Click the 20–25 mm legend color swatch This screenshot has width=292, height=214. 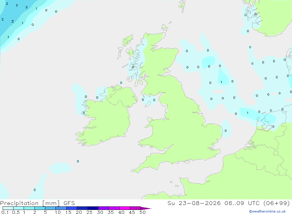[x=82, y=208]
